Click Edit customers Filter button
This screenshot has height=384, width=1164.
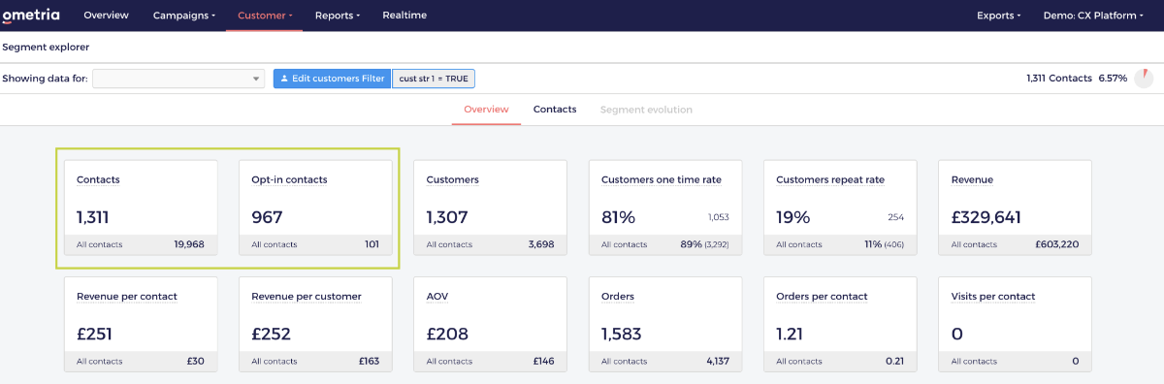(332, 79)
